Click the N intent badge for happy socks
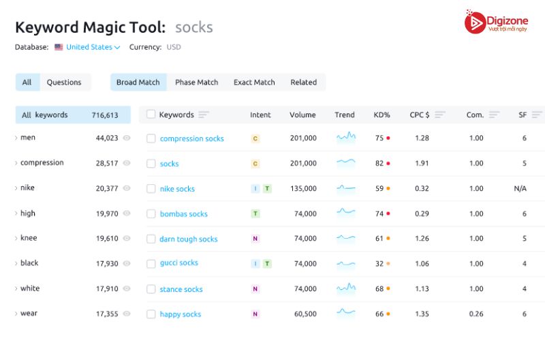This screenshot has width=545, height=341. click(255, 314)
